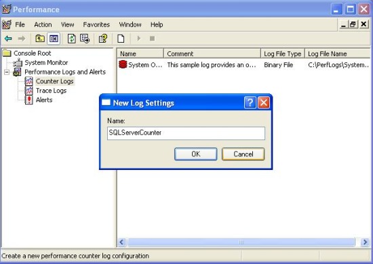Sort by Log File Type column
The width and height of the screenshot is (373, 264).
[x=283, y=53]
